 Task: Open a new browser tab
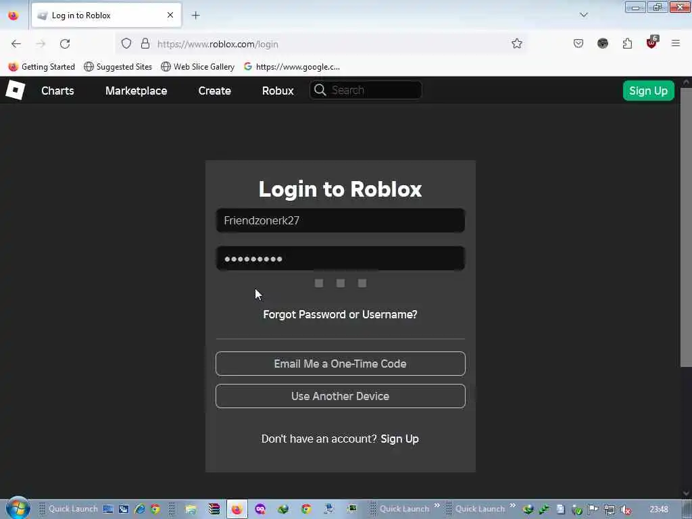195,16
